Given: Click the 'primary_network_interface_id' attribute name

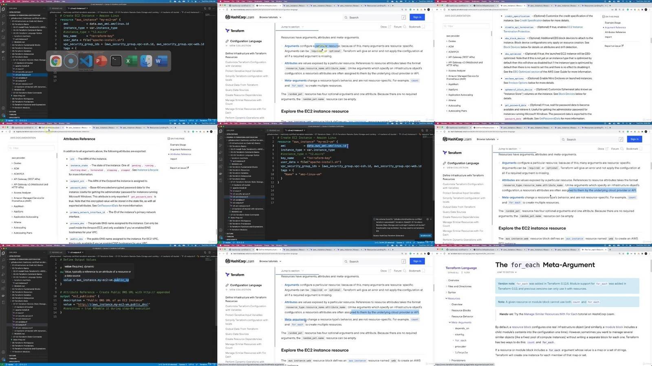Looking at the screenshot, I should (88, 212).
